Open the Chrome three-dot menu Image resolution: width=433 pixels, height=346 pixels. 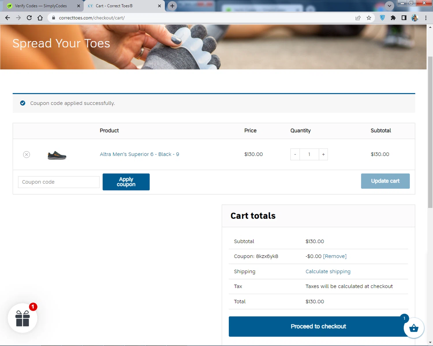point(426,18)
